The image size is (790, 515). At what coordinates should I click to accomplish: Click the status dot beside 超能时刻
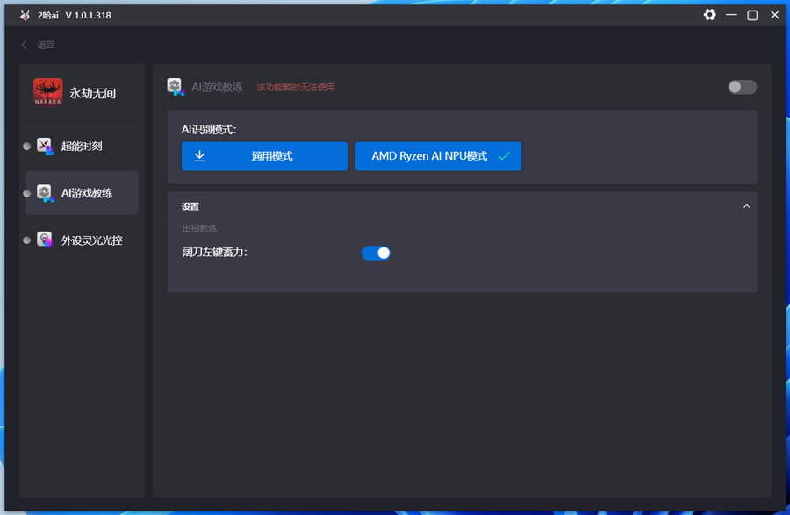coord(27,147)
